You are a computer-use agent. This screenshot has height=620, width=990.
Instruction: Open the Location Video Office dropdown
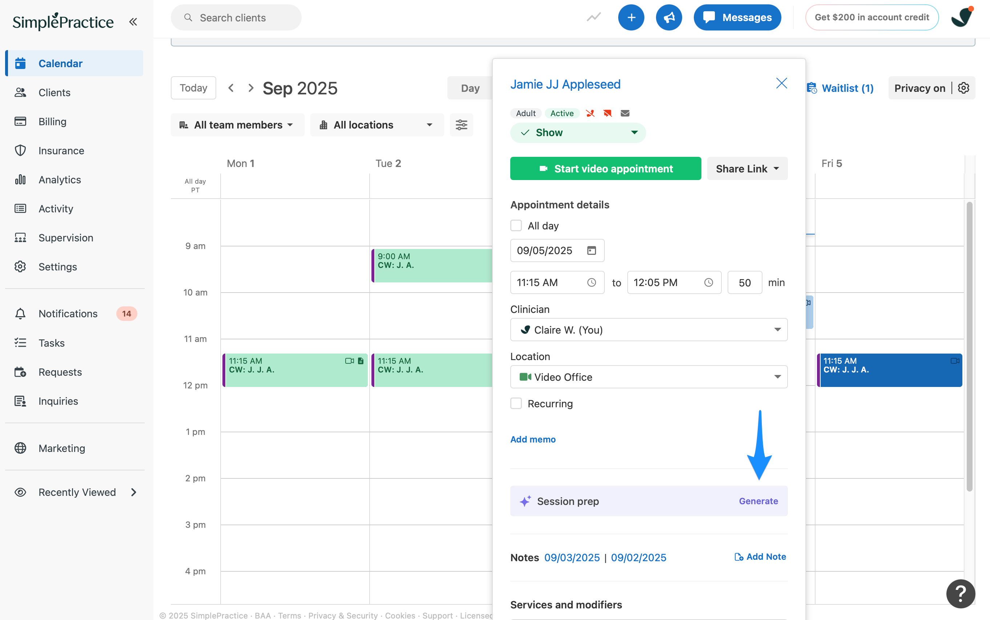tap(648, 377)
